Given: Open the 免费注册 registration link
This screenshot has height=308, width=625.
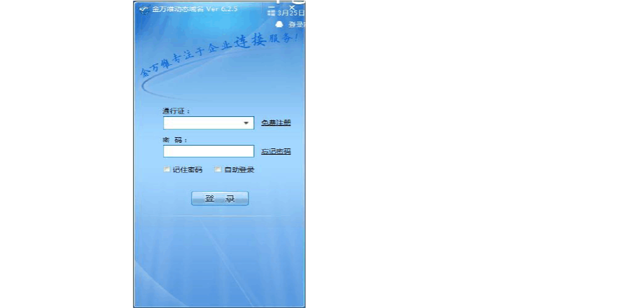Looking at the screenshot, I should (x=276, y=123).
